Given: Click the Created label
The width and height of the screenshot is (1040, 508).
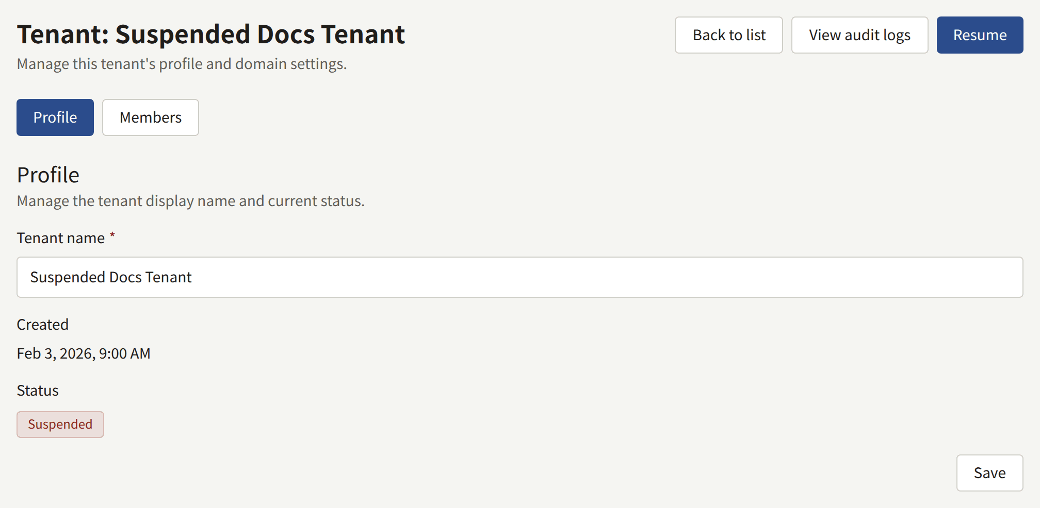Looking at the screenshot, I should (x=42, y=325).
